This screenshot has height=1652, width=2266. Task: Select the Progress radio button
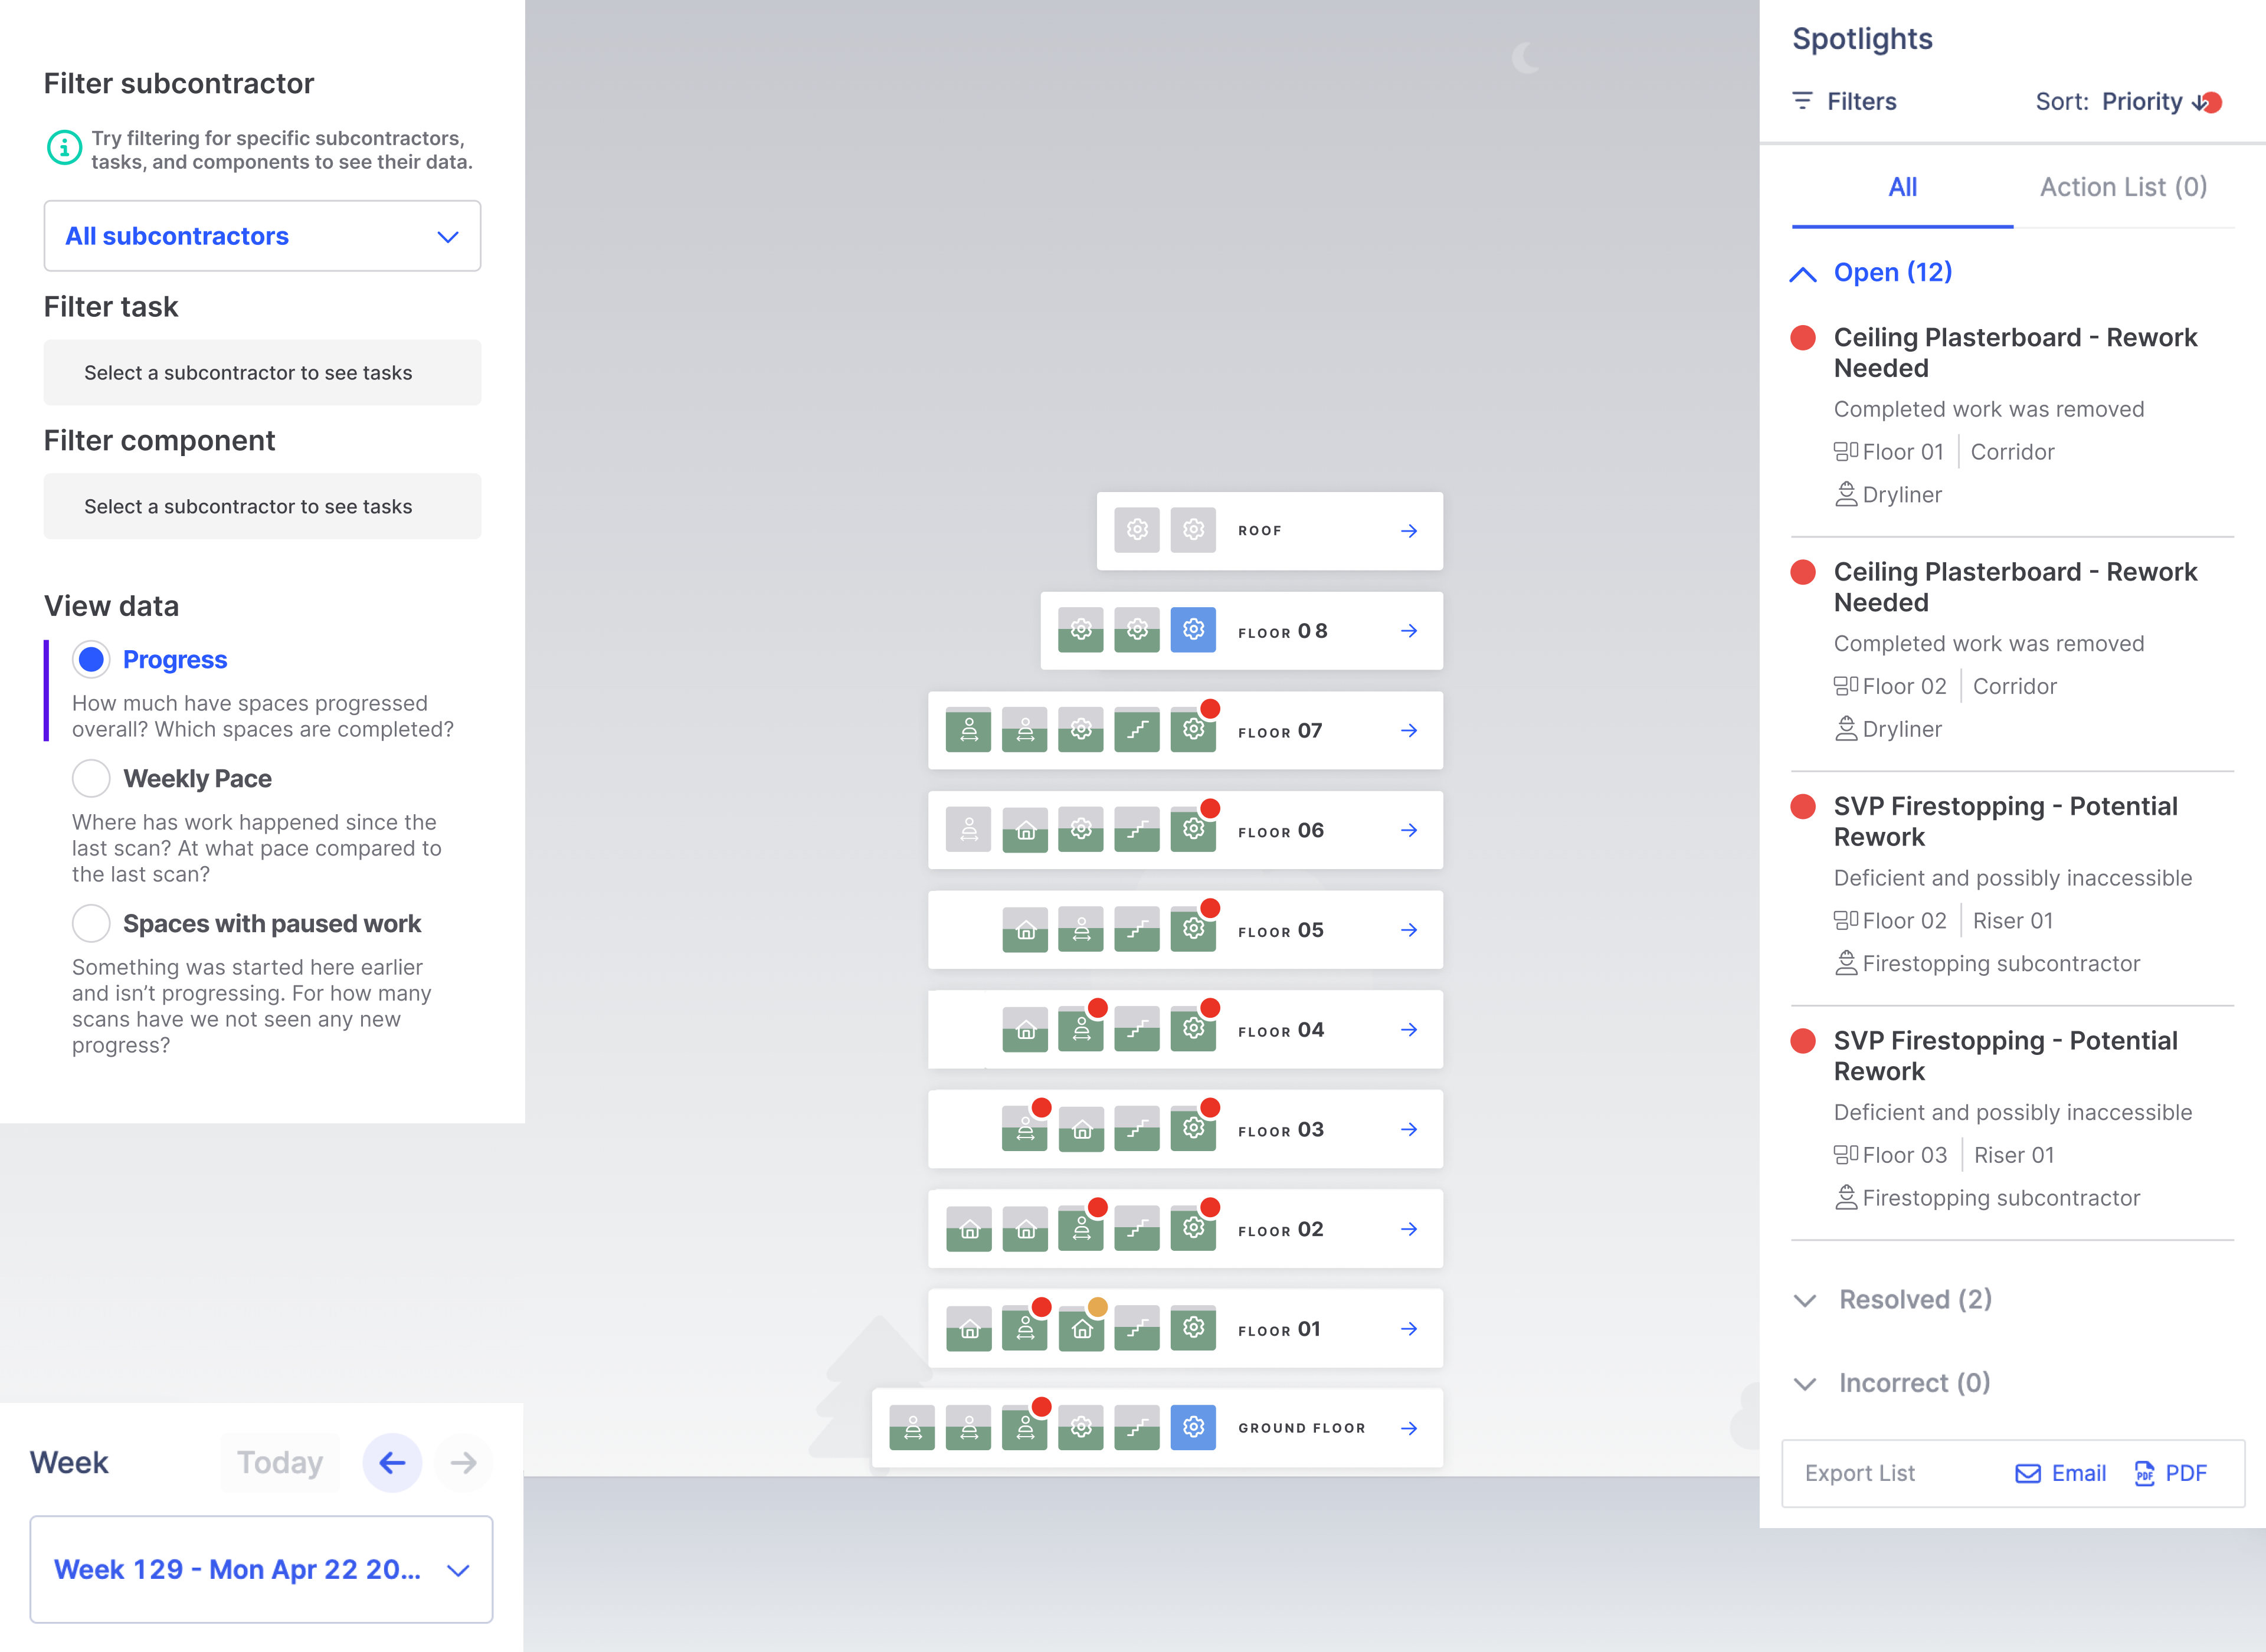(91, 659)
